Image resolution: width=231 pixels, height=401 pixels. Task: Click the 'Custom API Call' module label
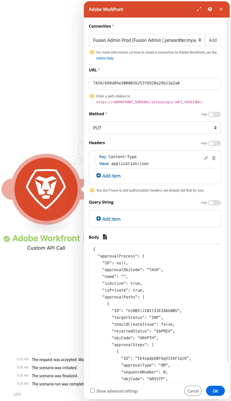coord(46,248)
